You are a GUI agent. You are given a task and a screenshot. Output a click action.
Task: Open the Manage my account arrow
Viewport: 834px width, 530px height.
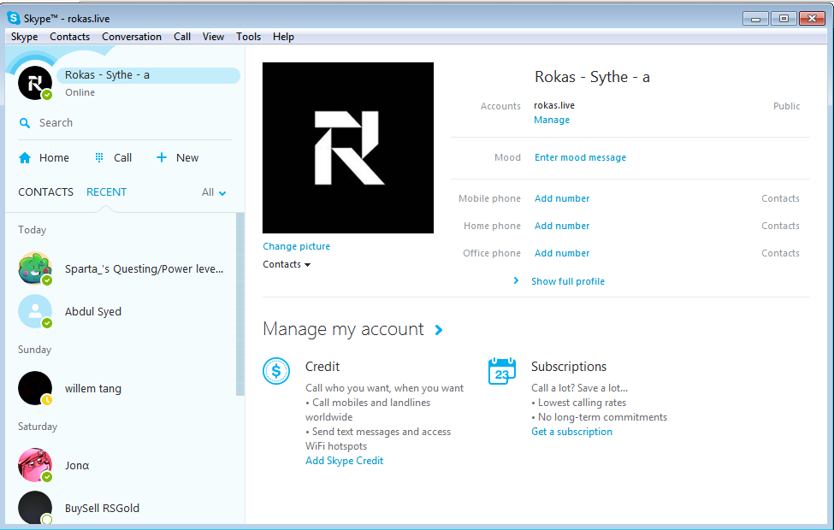439,330
